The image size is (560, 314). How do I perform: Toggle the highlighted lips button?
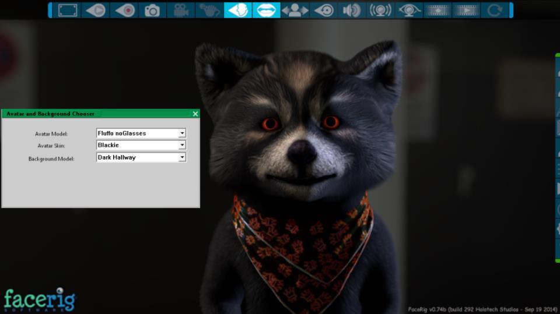click(x=266, y=10)
